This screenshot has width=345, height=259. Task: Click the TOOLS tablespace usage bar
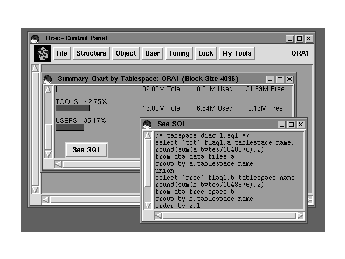point(72,108)
